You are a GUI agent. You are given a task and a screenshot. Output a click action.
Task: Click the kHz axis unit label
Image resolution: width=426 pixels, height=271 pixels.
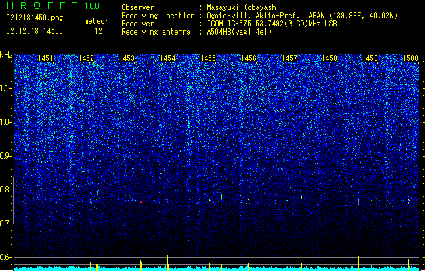pos(6,55)
